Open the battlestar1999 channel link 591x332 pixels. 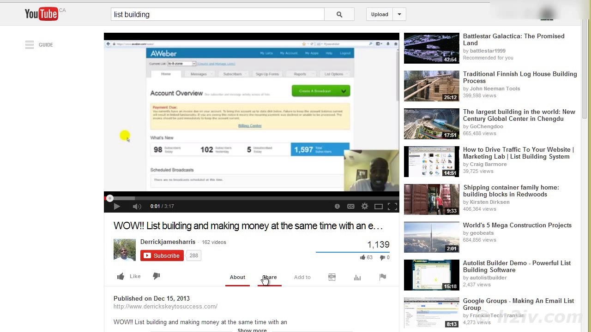(488, 51)
